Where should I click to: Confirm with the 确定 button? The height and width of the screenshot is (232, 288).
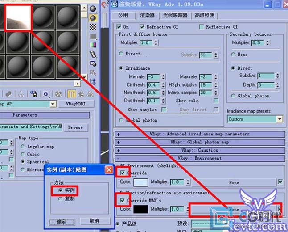point(62,222)
